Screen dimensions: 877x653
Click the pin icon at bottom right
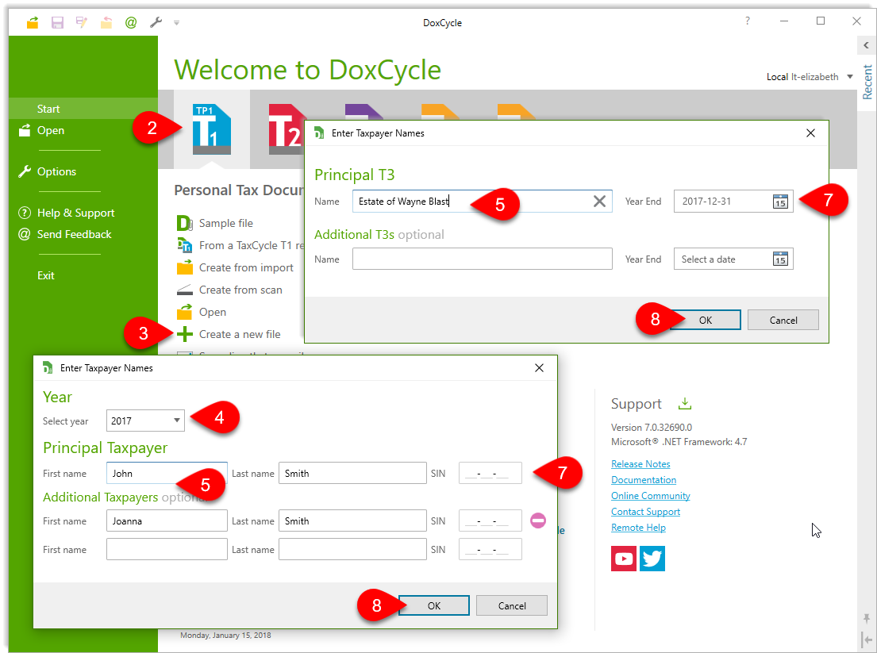pyautogui.click(x=867, y=618)
